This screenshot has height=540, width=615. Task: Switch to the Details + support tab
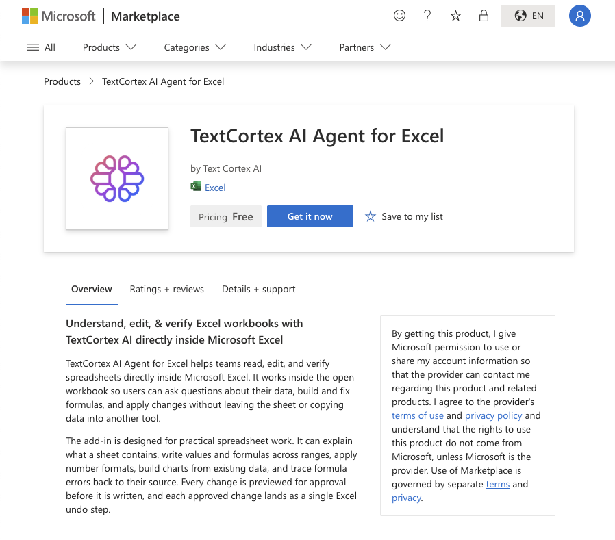(x=258, y=290)
